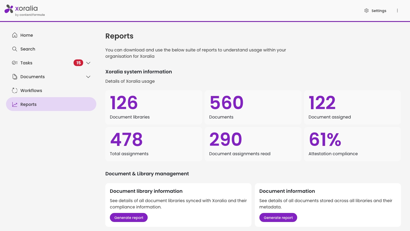Click the 122 Document assigned value

[322, 103]
